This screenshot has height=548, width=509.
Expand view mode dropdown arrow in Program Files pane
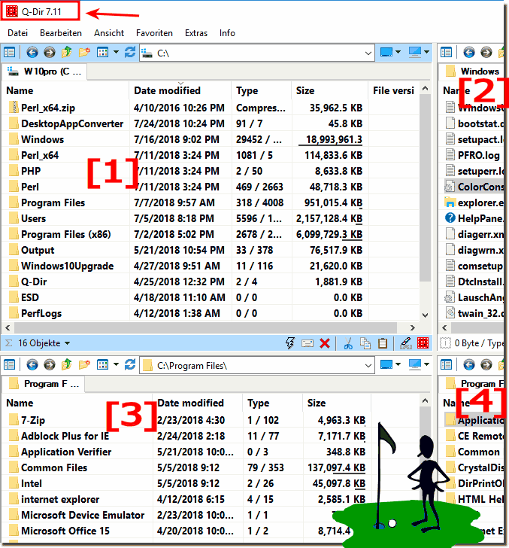click(116, 365)
